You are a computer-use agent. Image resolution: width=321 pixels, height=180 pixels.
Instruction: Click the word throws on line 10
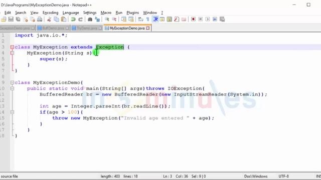coord(155,88)
